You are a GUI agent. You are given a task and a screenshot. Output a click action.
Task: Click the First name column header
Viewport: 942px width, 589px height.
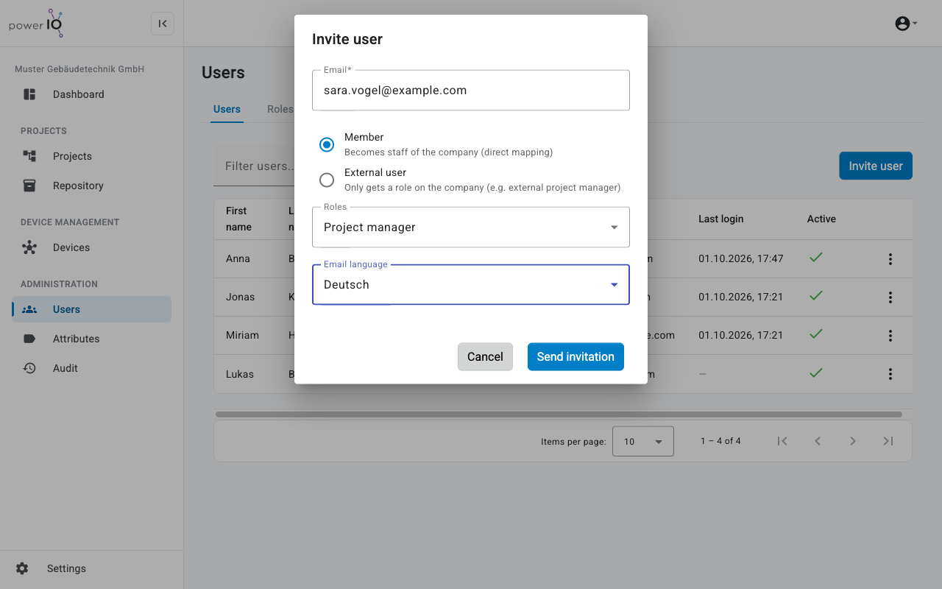pos(238,219)
